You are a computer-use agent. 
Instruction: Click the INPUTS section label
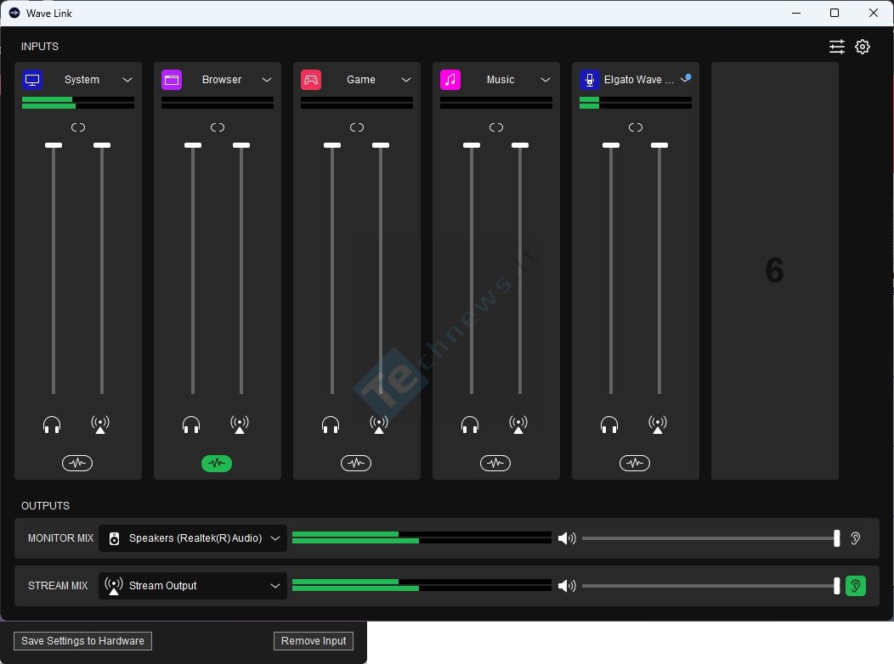(x=40, y=47)
